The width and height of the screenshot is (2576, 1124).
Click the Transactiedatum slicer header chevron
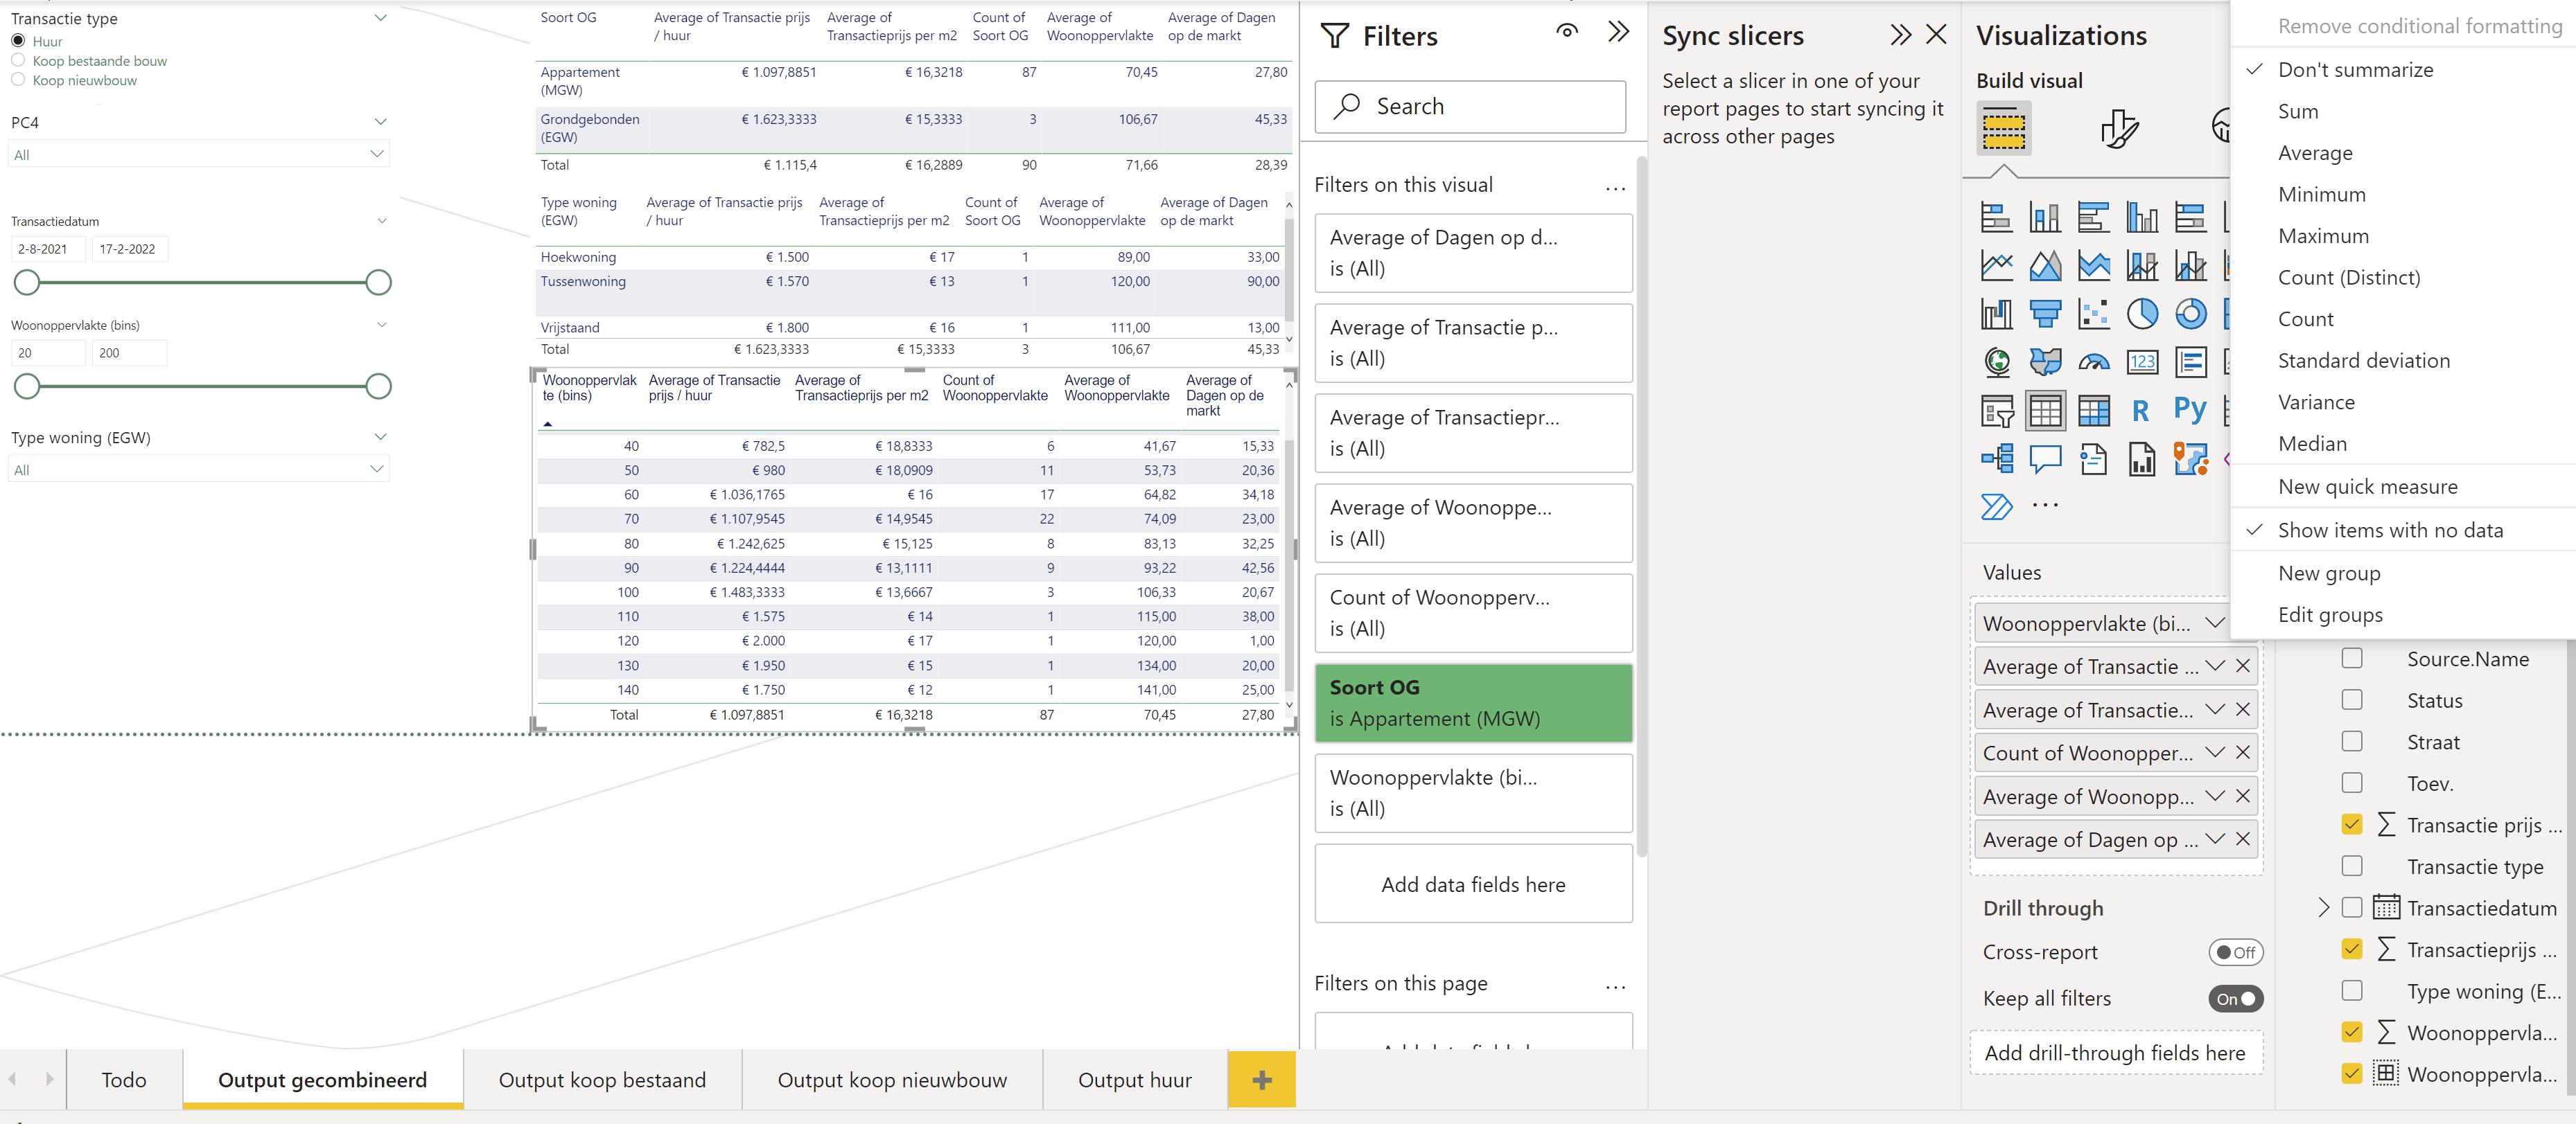point(381,221)
